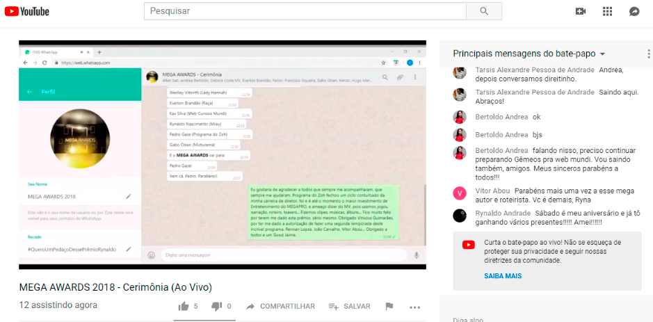This screenshot has height=322, width=653.
Task: Click 'Kax Silva (Web Curioso Mundi)' message
Action: pyautogui.click(x=209, y=114)
